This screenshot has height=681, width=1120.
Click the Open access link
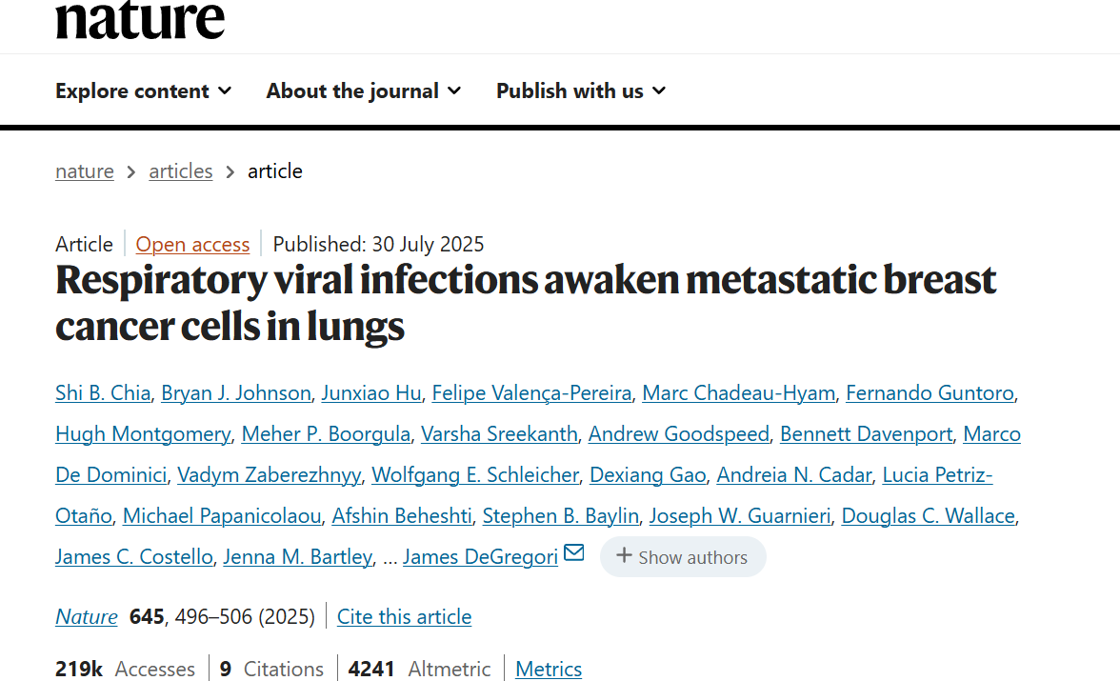pyautogui.click(x=192, y=244)
